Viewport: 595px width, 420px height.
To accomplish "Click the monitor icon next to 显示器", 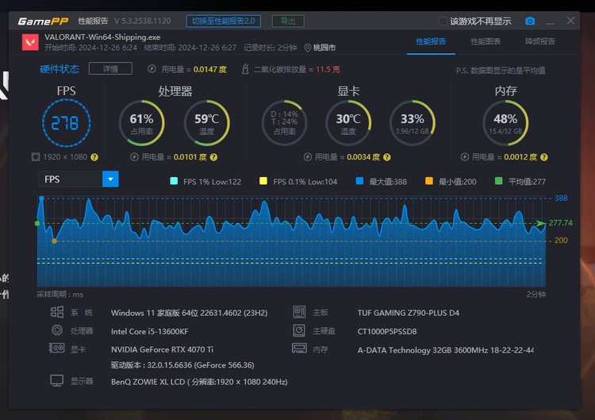I will [57, 380].
